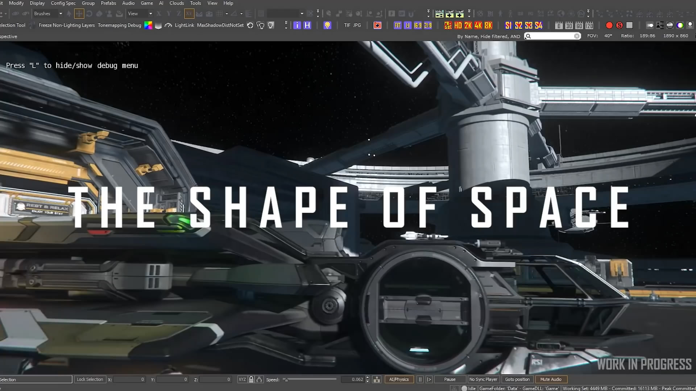696x391 pixels.
Task: Expand the angle snap dropdown arrow
Action: tap(241, 14)
